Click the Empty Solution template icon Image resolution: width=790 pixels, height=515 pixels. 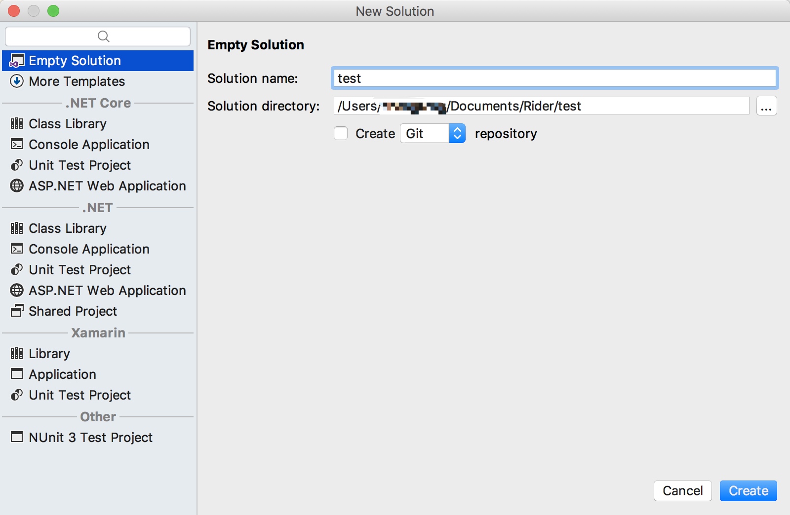tap(17, 61)
